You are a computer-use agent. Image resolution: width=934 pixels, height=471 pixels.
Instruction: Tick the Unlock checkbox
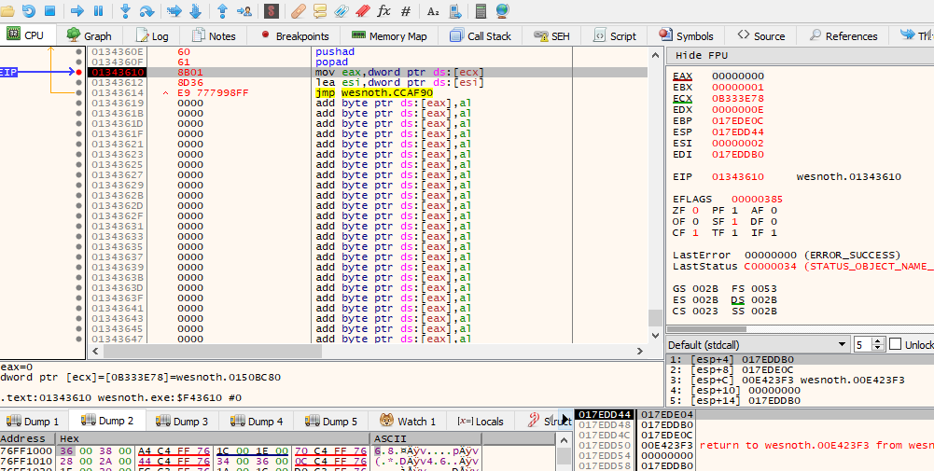pos(895,344)
